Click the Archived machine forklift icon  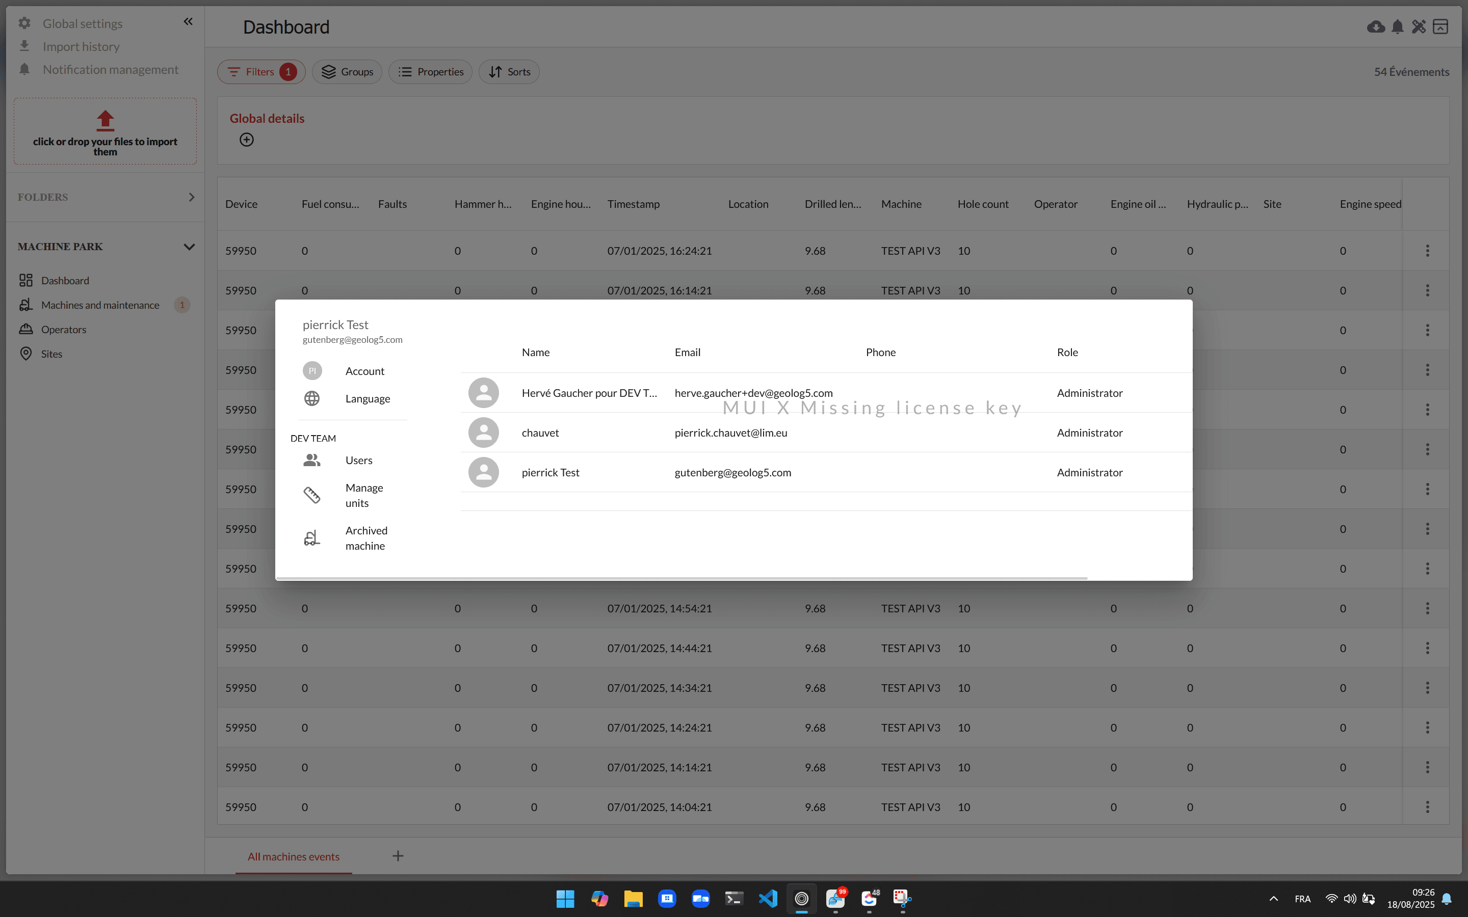[312, 538]
